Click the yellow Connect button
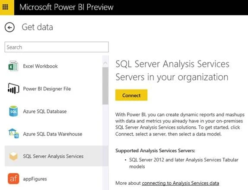This screenshot has width=248, height=190. (131, 95)
